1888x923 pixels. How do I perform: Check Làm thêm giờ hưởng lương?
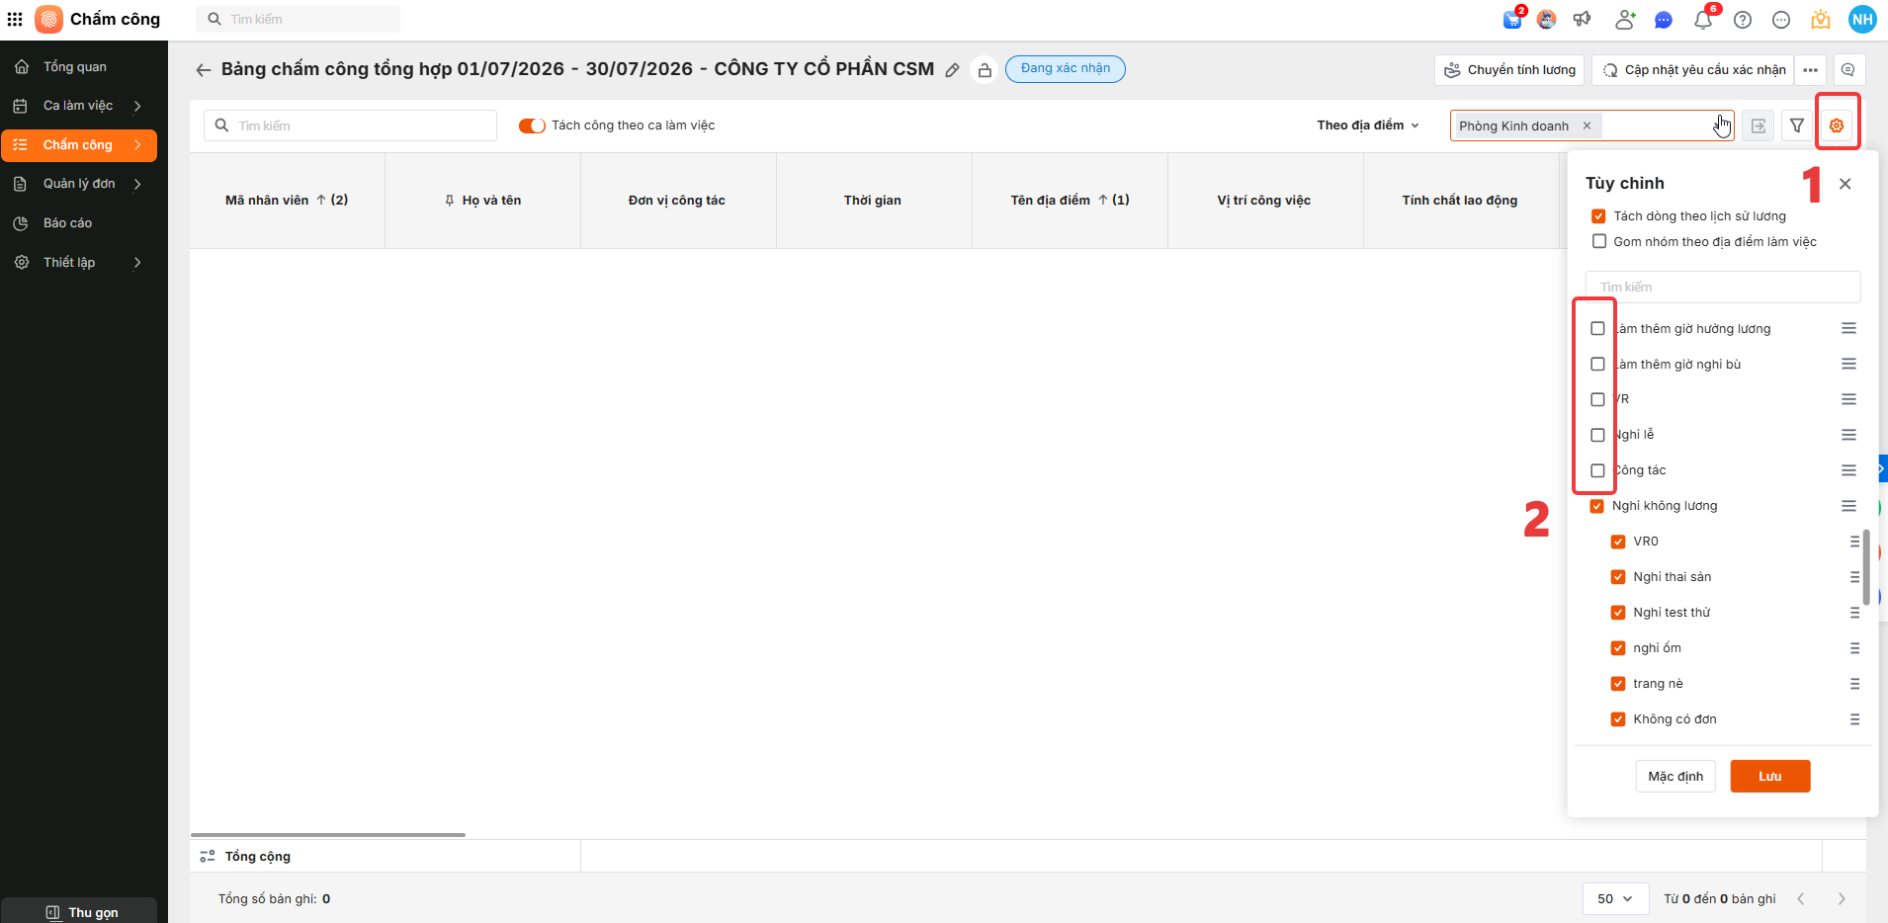1597,329
